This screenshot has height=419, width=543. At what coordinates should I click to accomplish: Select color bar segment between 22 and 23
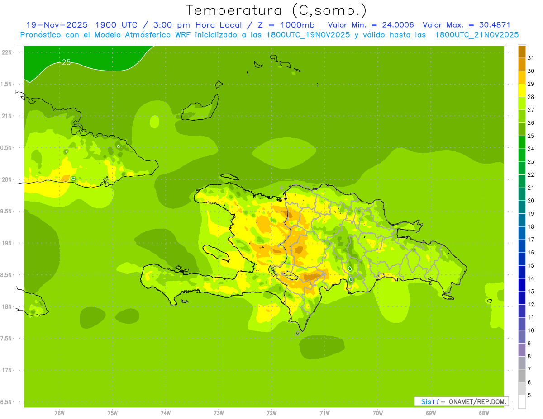point(522,168)
